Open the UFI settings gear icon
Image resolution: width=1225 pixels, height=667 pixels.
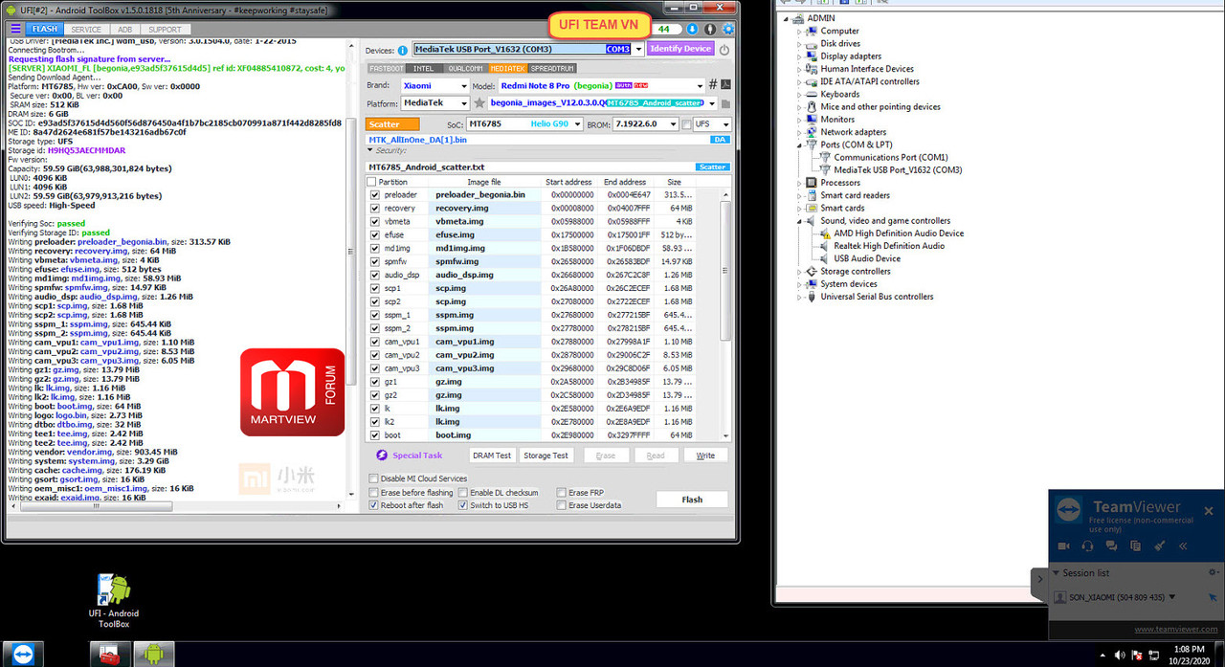pyautogui.click(x=727, y=29)
